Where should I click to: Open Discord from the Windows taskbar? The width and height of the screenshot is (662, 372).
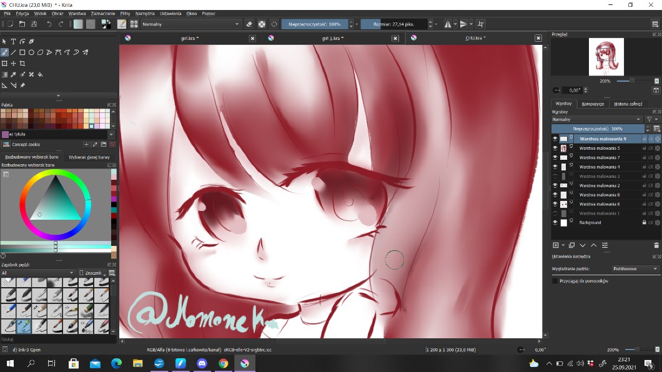click(202, 363)
